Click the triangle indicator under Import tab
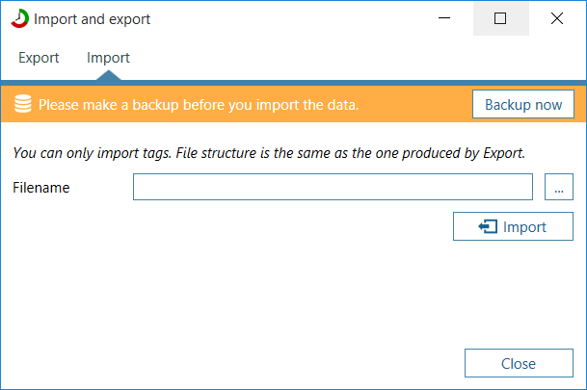The image size is (587, 390). click(109, 75)
